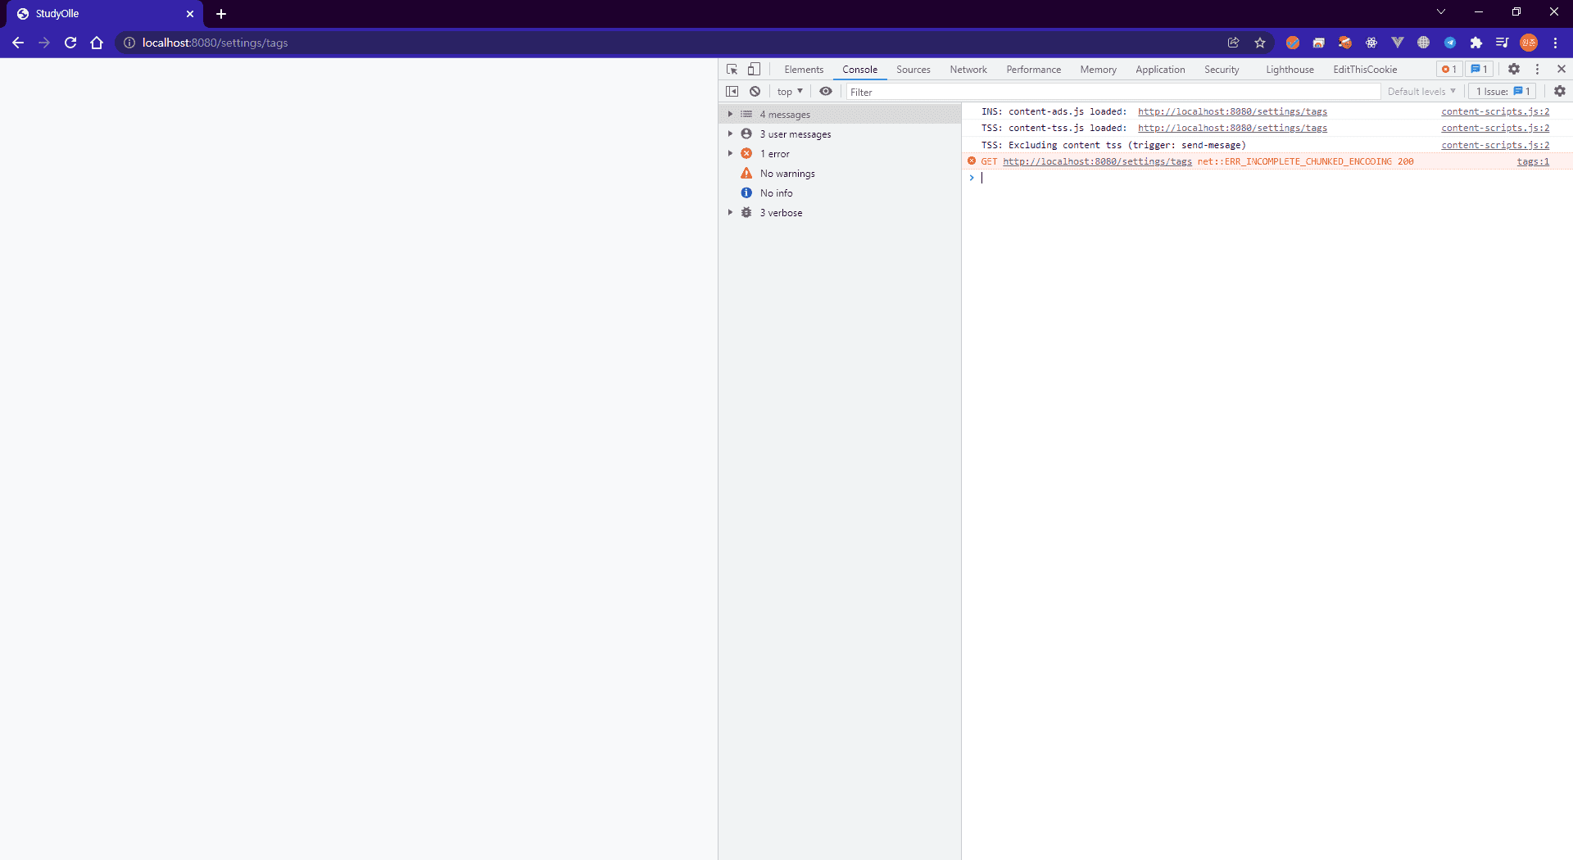
Task: Open the Telegram extension icon
Action: (x=1450, y=43)
